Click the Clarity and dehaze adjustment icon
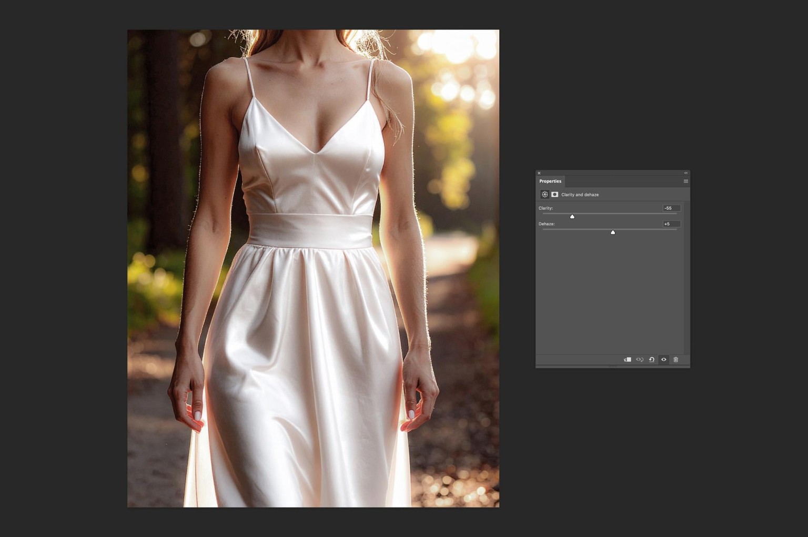Image resolution: width=808 pixels, height=537 pixels. pyautogui.click(x=544, y=195)
